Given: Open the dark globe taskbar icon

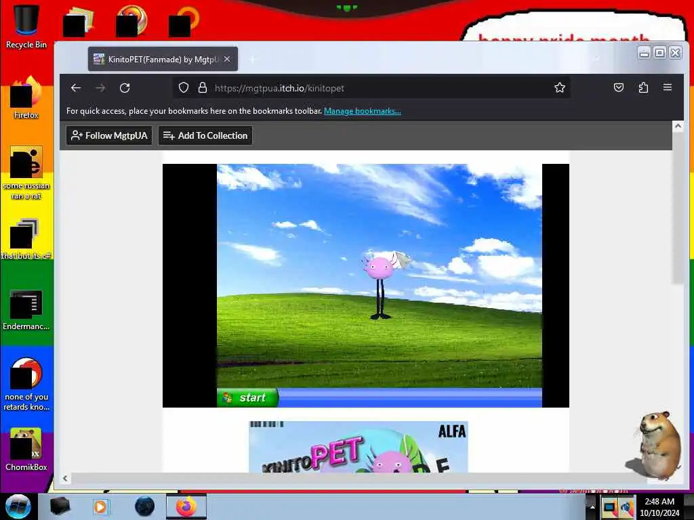Looking at the screenshot, I should pyautogui.click(x=144, y=506).
